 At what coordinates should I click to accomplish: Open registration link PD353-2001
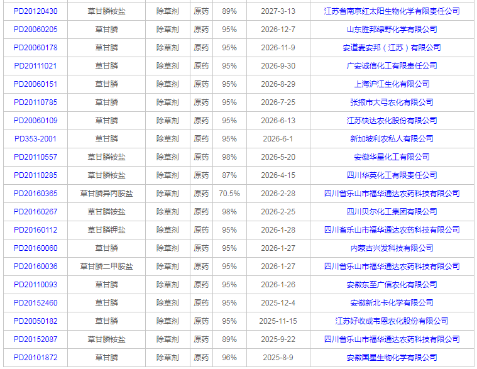36,139
